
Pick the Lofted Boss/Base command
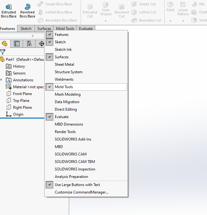pyautogui.click(x=55, y=12)
